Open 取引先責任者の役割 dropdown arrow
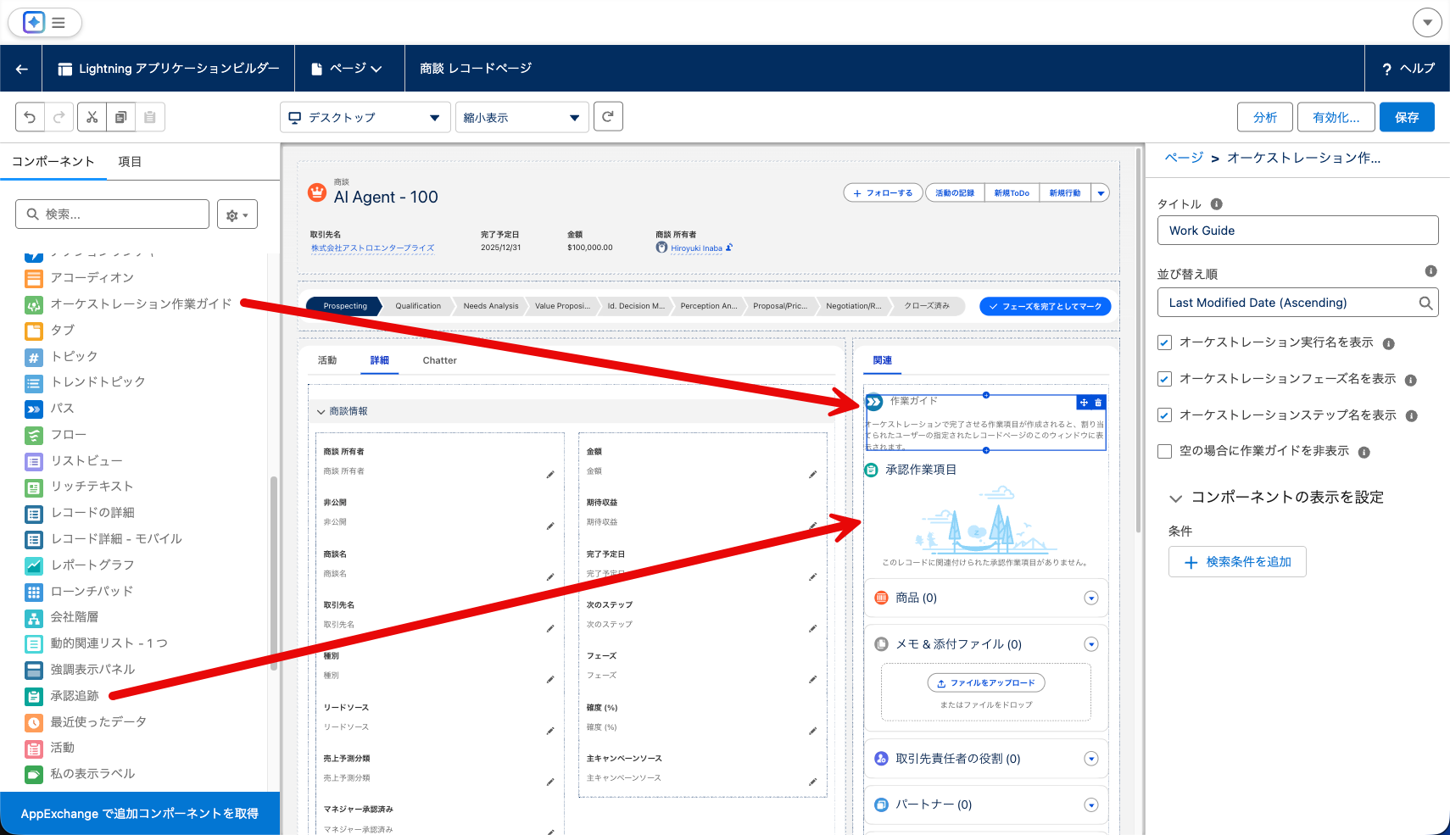This screenshot has width=1450, height=835. tap(1091, 759)
